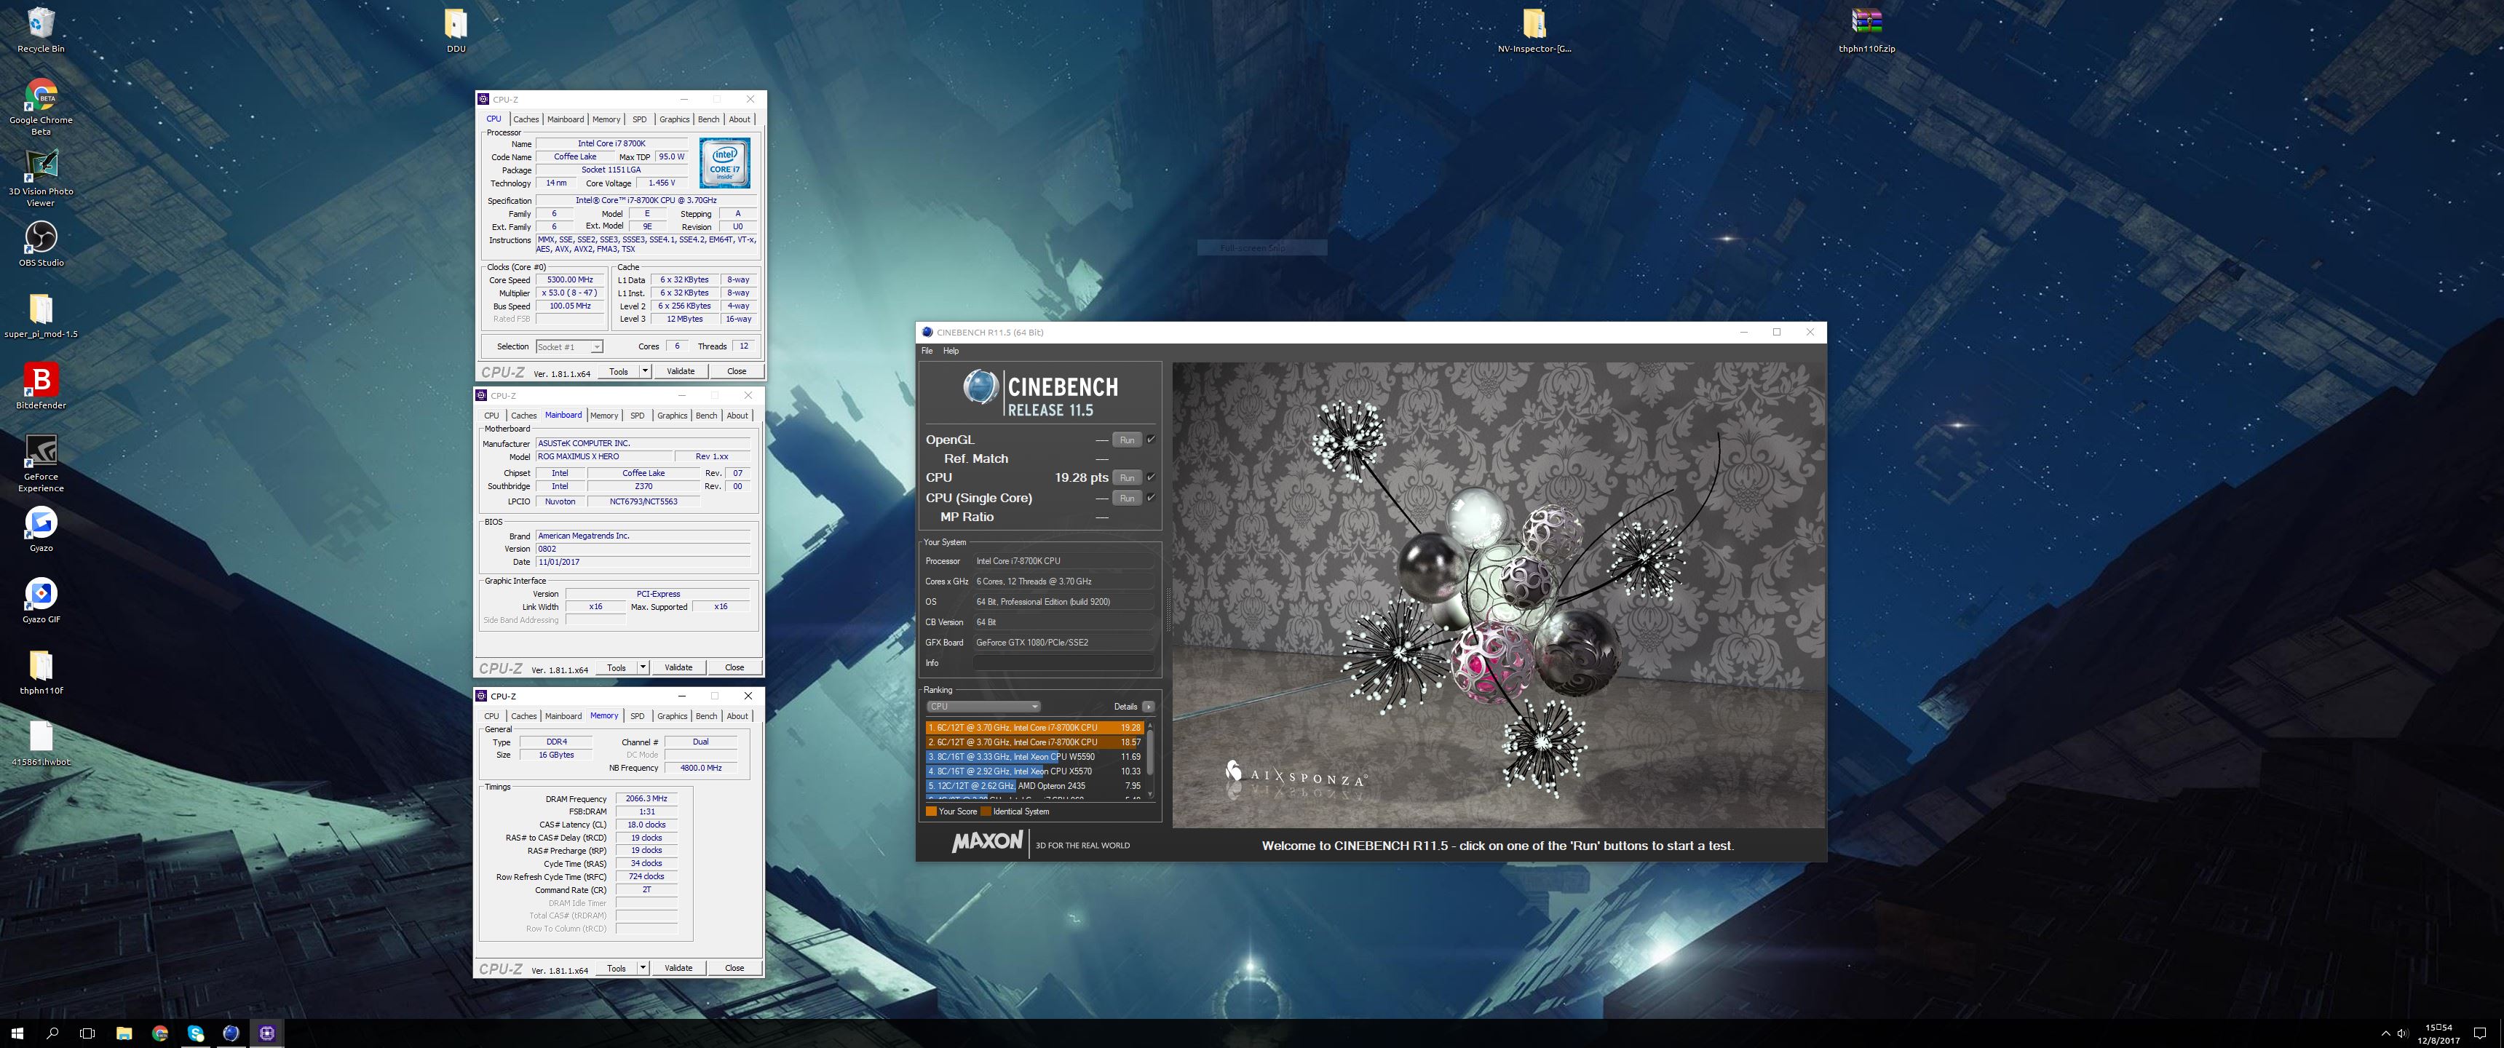
Task: Click Chrome Beta taskbar icon
Action: 159,1033
